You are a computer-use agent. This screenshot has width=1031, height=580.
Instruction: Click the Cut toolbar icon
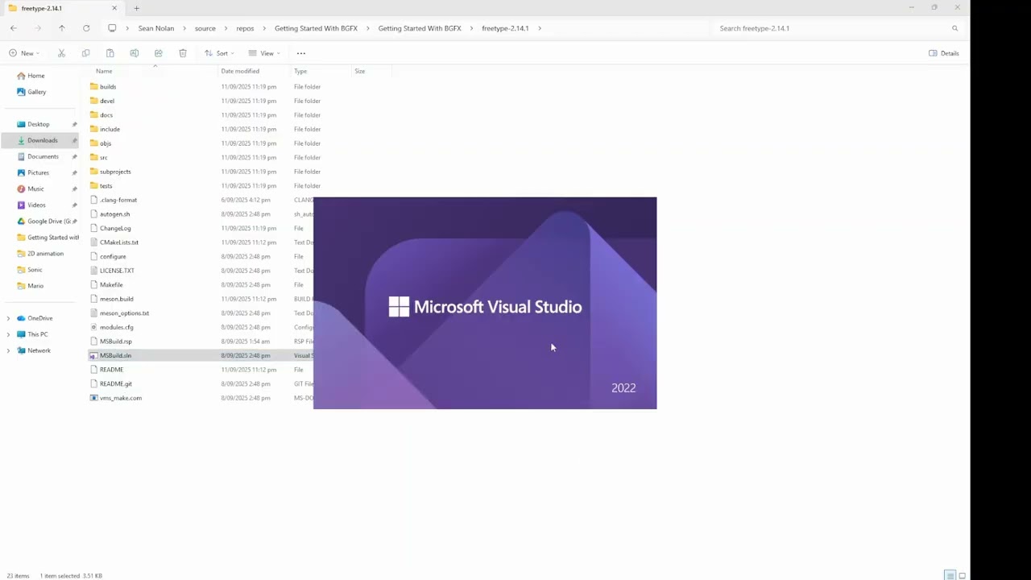(61, 53)
